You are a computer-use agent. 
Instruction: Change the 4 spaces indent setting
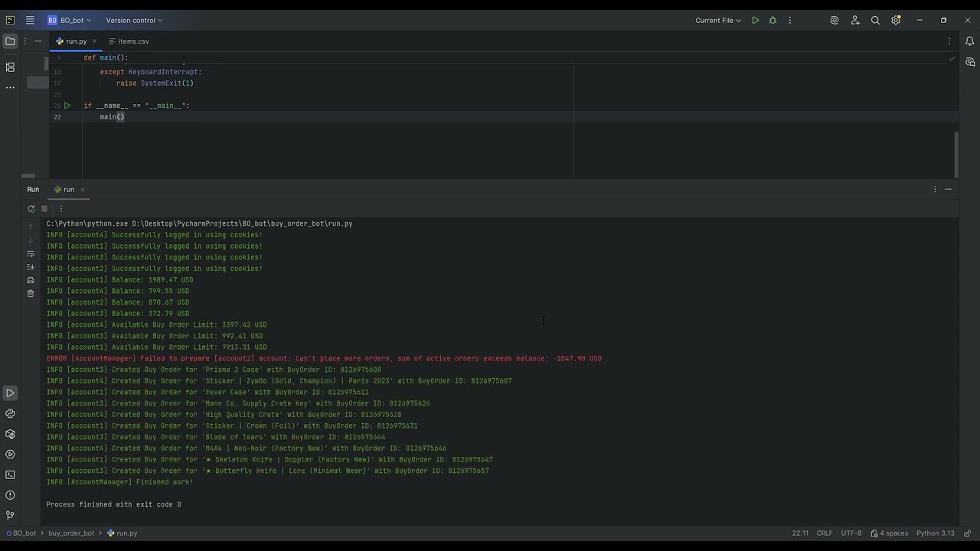pyautogui.click(x=889, y=533)
